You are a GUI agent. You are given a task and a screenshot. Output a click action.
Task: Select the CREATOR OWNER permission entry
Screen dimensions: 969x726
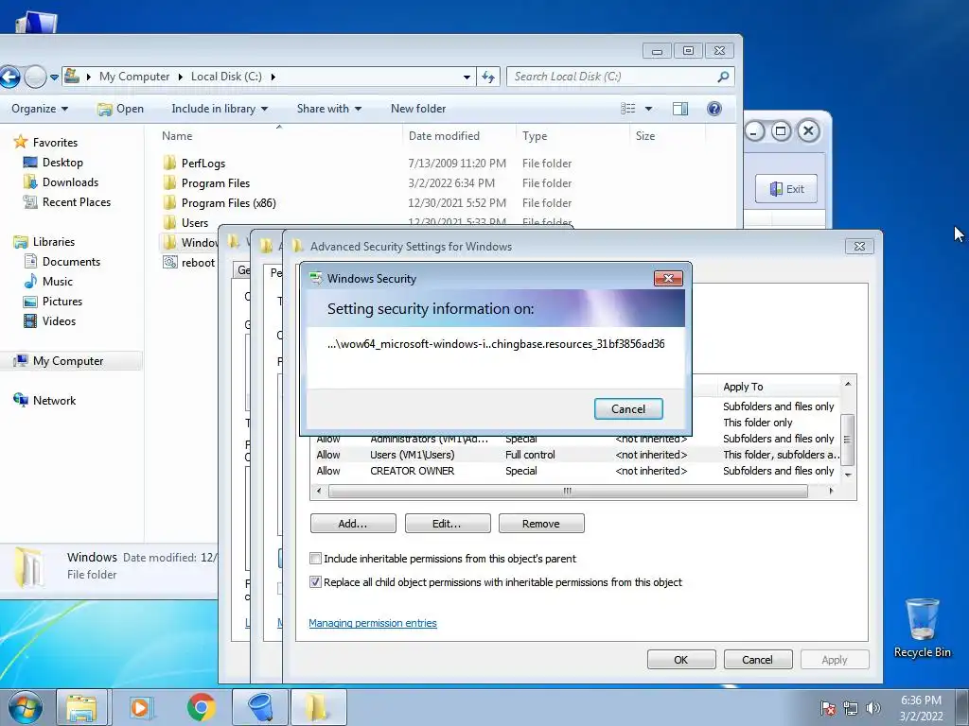click(574, 471)
